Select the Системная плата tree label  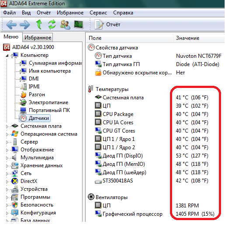click(41, 126)
